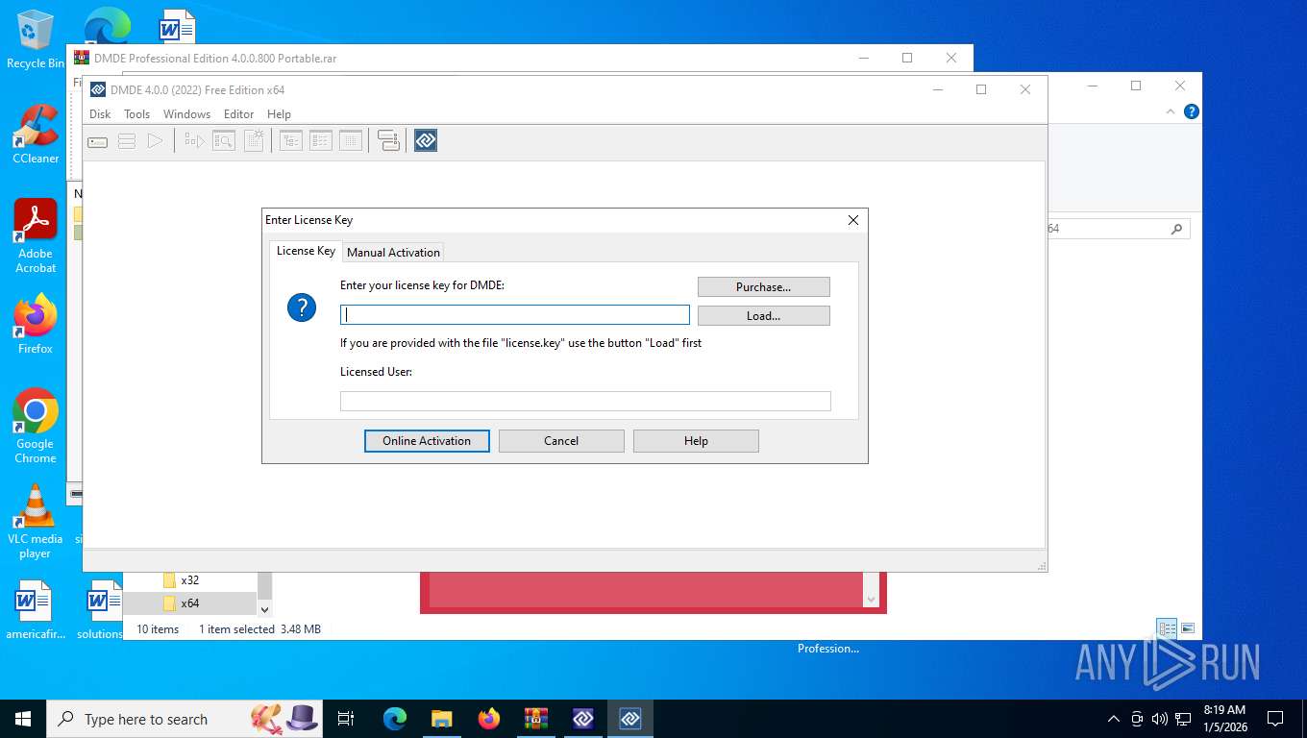Cancel the Enter License Key dialog
1307x738 pixels.
[561, 441]
